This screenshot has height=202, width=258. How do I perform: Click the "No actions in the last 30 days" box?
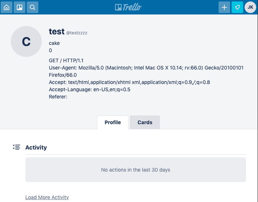[x=135, y=169]
